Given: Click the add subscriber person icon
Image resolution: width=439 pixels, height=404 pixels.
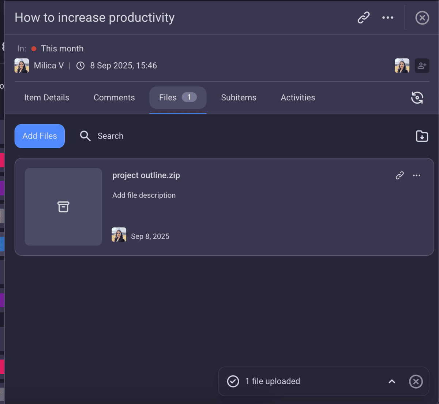Looking at the screenshot, I should click(x=422, y=66).
